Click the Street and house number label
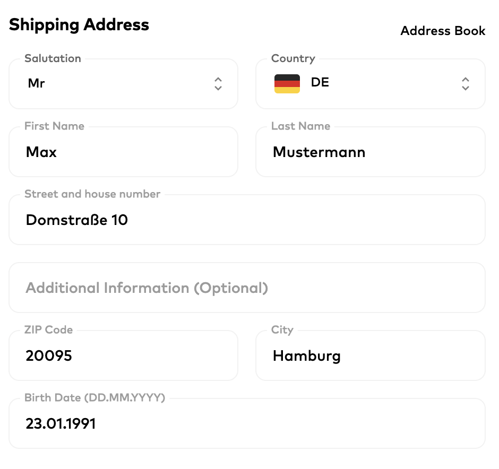Screen dimensions: 499x469 92,194
